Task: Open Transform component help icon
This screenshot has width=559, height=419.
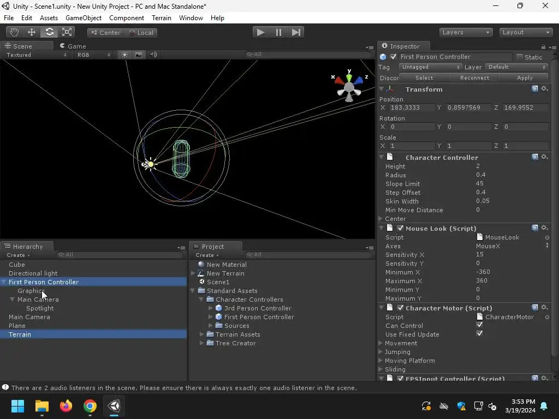Action: click(535, 89)
